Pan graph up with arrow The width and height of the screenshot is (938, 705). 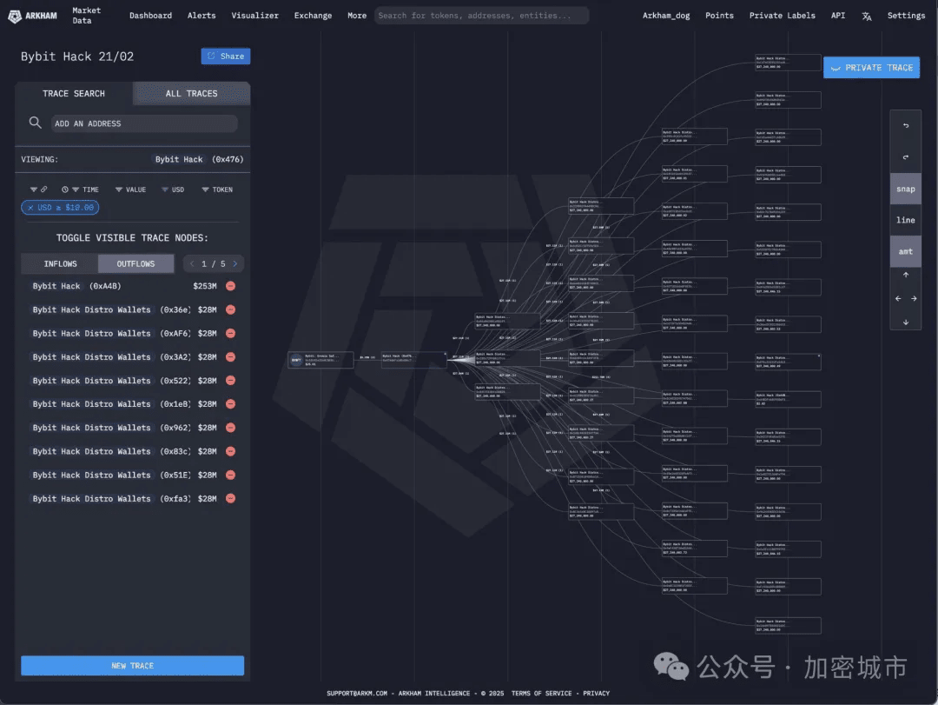906,275
